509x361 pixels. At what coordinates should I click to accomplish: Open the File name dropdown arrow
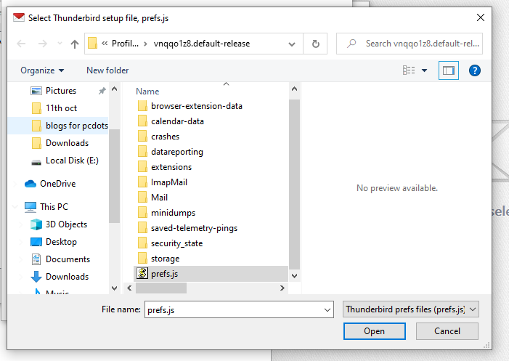(327, 310)
